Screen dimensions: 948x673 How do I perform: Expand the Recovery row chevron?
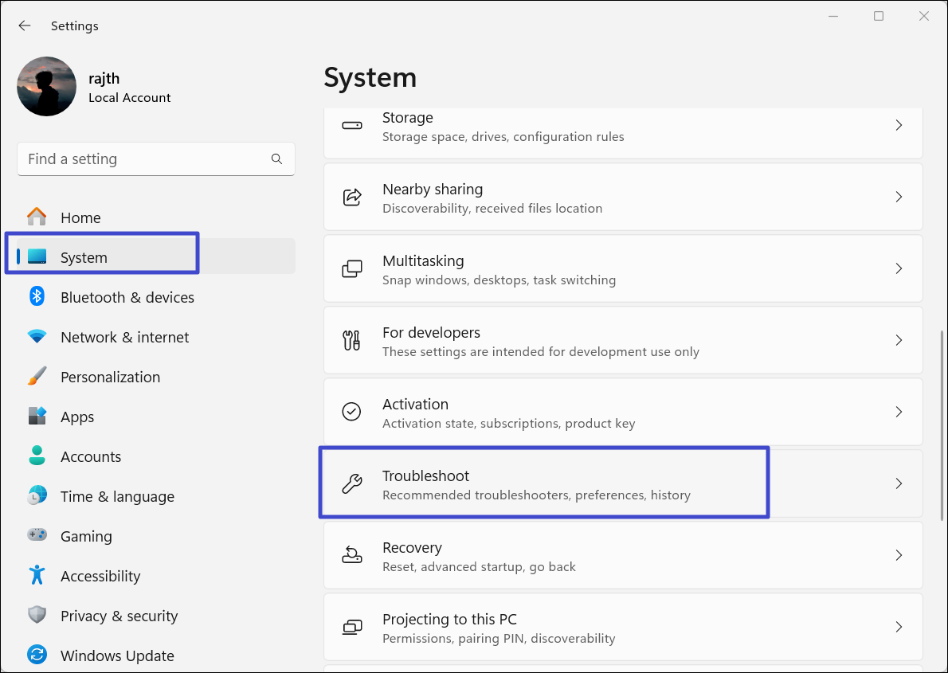899,555
